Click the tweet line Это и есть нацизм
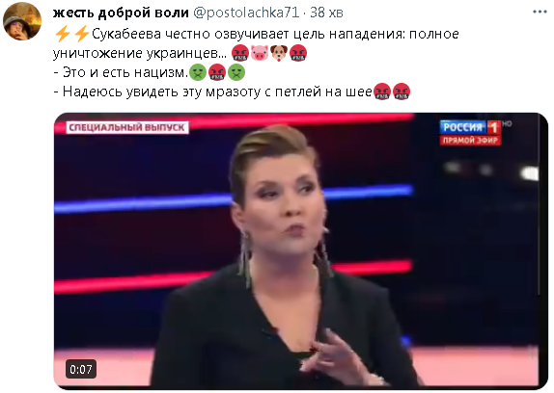This screenshot has width=554, height=393. [x=121, y=72]
